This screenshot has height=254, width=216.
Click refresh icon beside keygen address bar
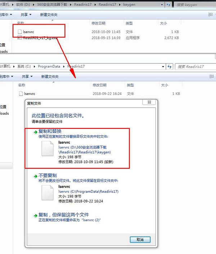coord(169,5)
